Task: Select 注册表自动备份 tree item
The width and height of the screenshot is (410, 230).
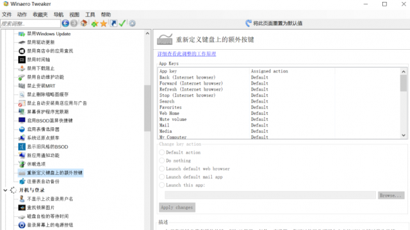Action: tap(43, 181)
